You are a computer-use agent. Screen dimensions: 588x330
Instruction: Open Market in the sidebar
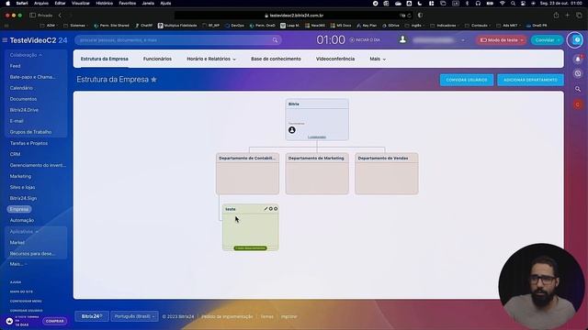pos(17,242)
